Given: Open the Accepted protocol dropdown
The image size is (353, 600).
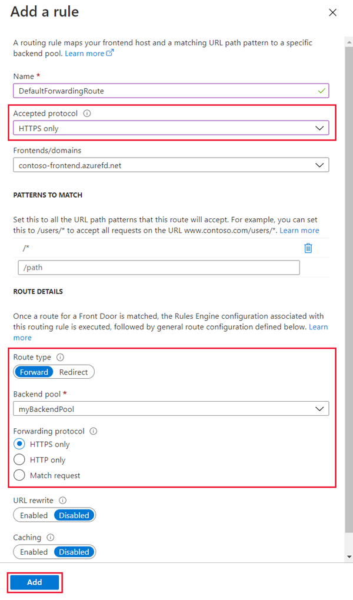Looking at the screenshot, I should pyautogui.click(x=319, y=128).
